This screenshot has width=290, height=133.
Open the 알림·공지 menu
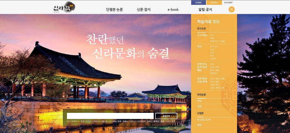(x=205, y=10)
